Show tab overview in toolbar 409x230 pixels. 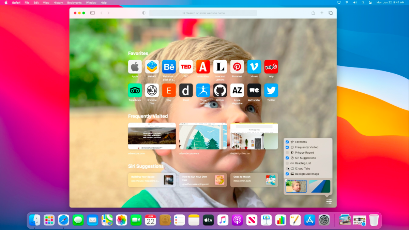coord(331,13)
